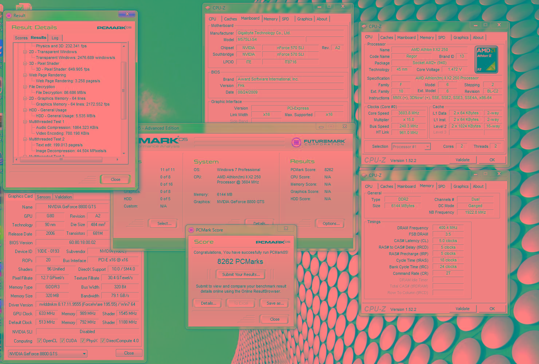
Task: Toggle the PhysX computing checkbox
Action: tap(83, 341)
